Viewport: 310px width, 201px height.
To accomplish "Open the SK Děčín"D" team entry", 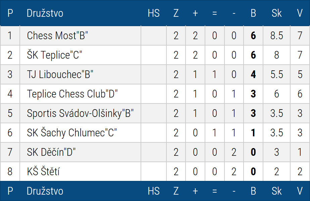I will pyautogui.click(x=51, y=152).
